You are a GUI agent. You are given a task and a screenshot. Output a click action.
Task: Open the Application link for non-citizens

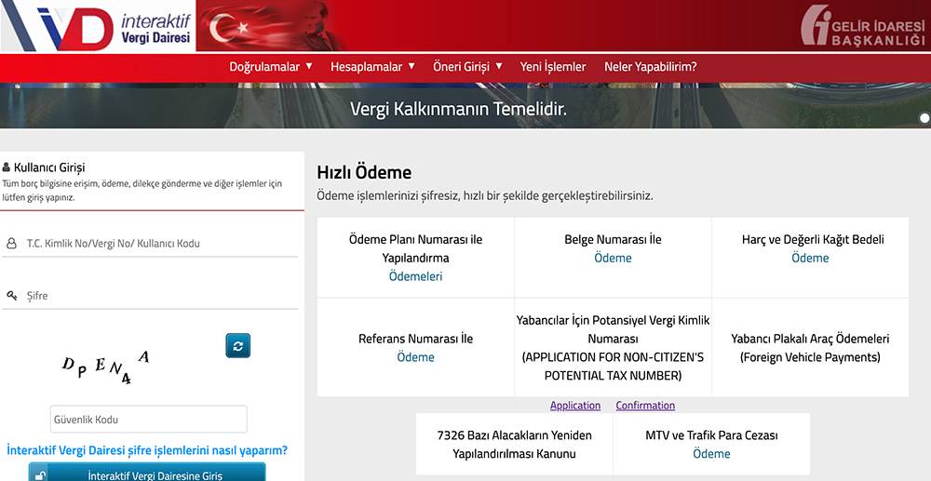575,406
